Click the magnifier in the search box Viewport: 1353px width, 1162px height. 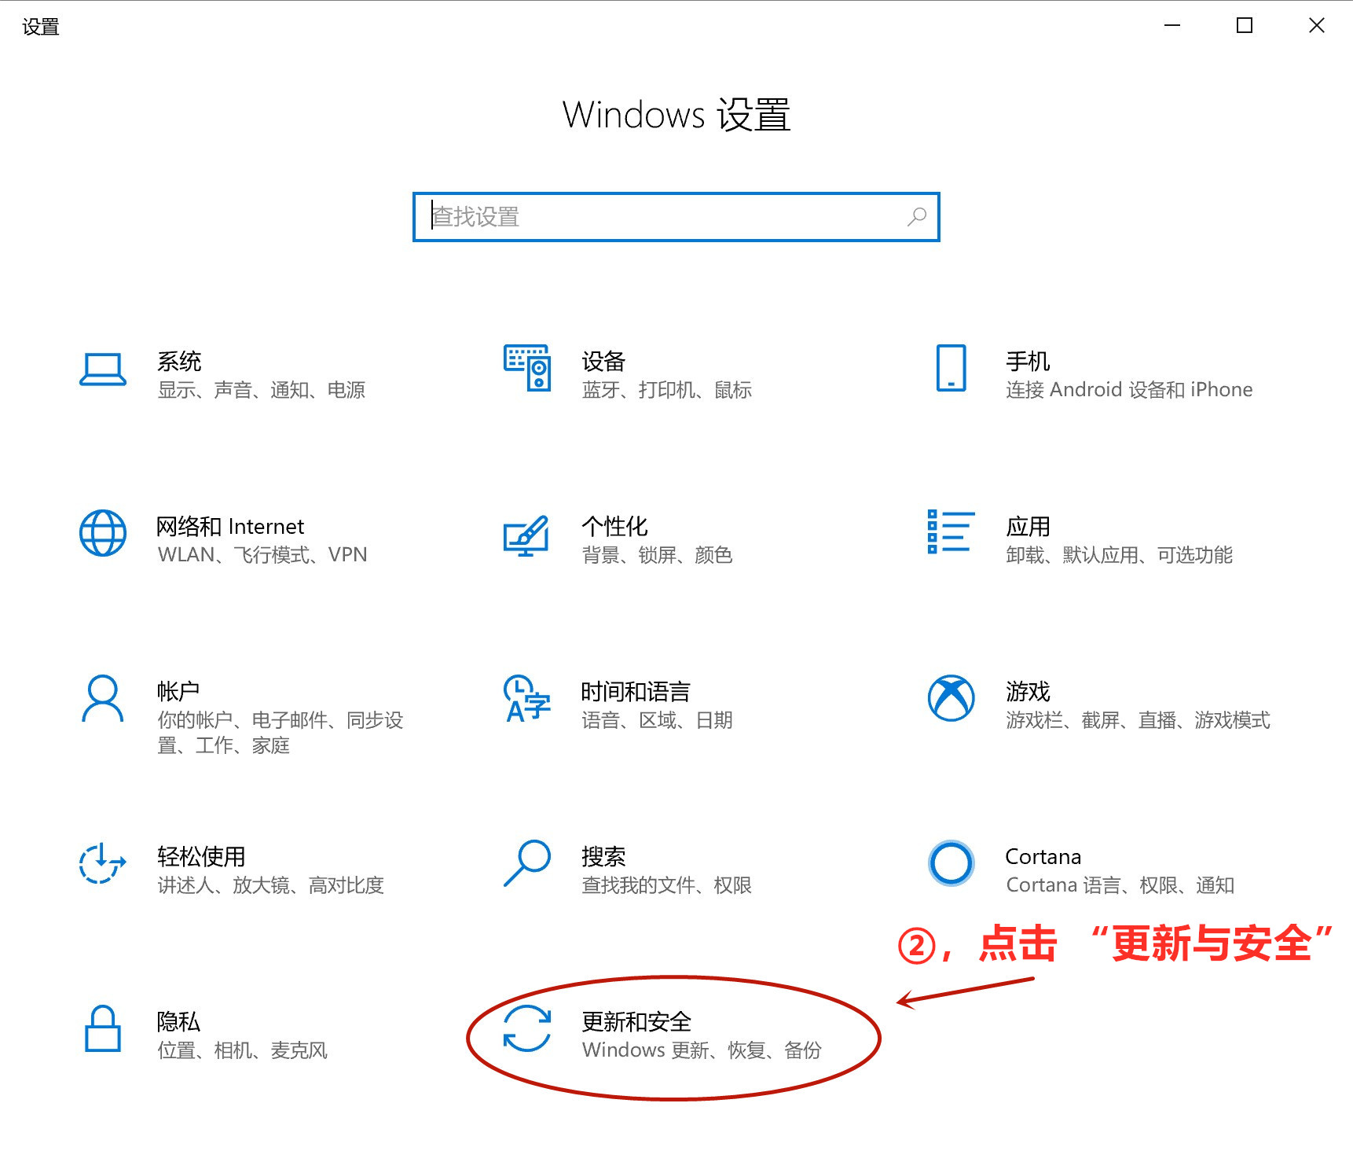tap(917, 217)
